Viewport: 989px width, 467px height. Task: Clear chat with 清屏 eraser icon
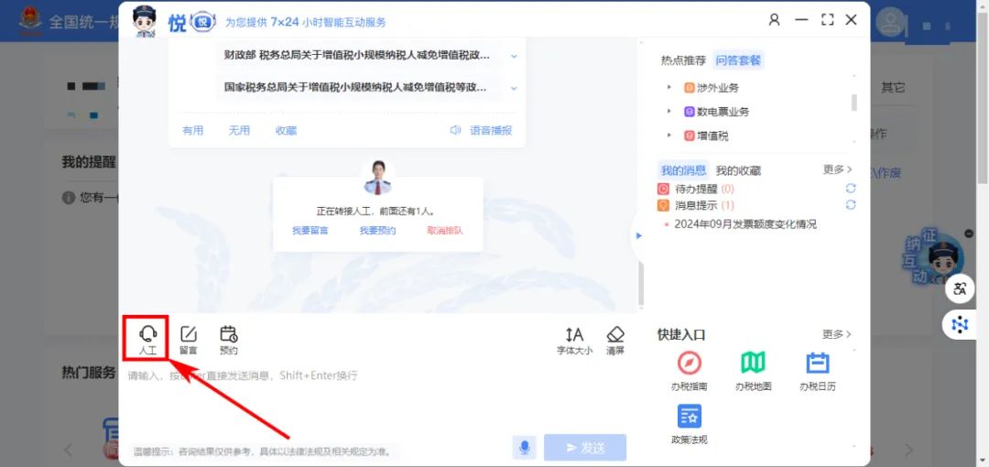pos(615,337)
